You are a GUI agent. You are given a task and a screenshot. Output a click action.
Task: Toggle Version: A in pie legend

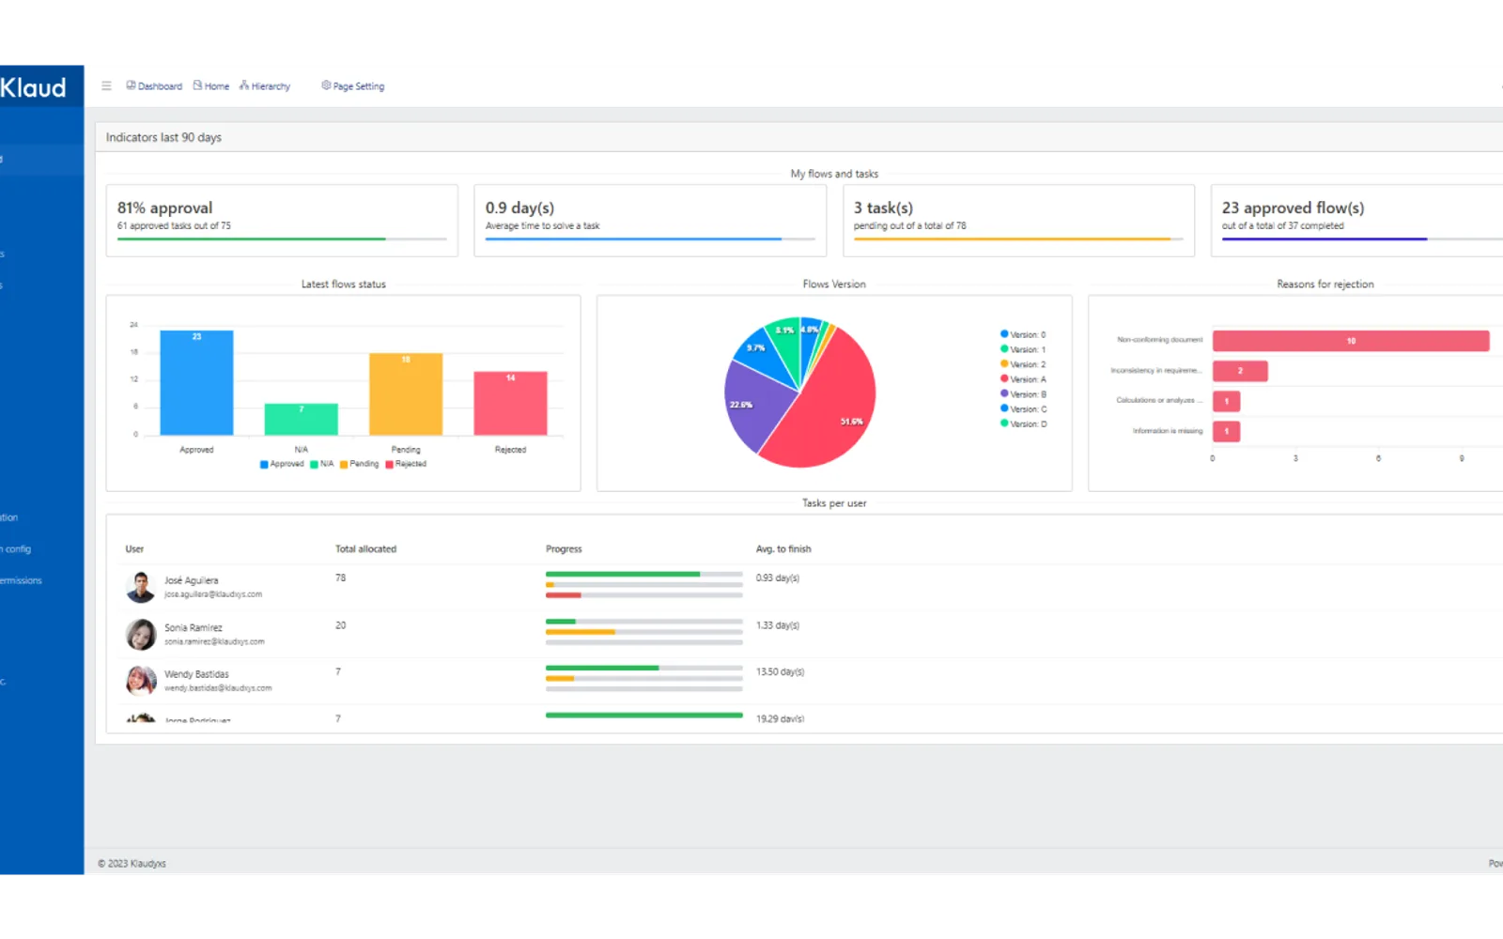point(1023,379)
